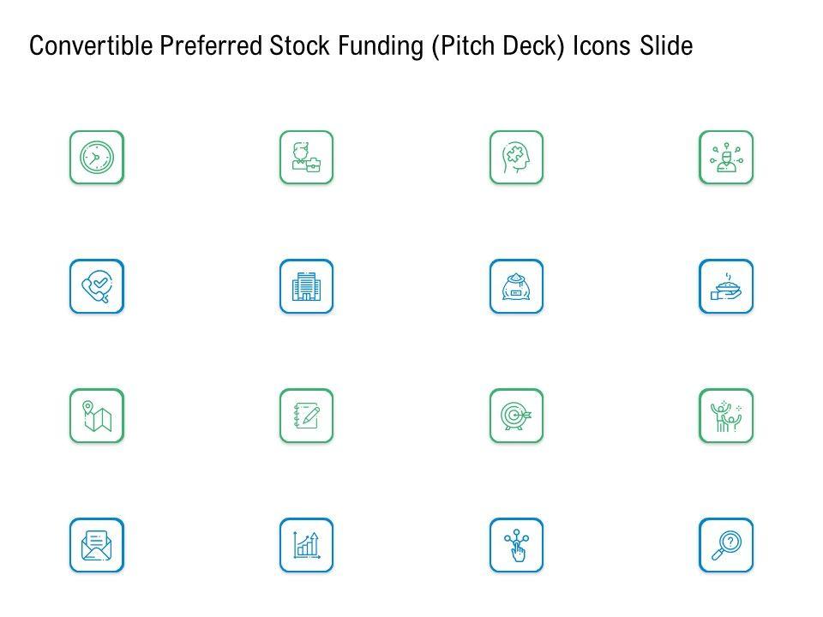The height and width of the screenshot is (617, 823).
Task: Click the slide title text
Action: 360,47
